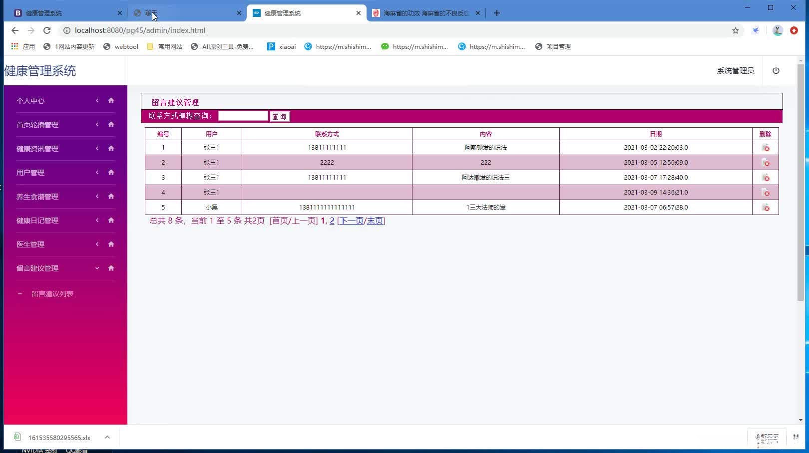The image size is (809, 453).
Task: Click the browser address bar URL
Action: tap(140, 30)
